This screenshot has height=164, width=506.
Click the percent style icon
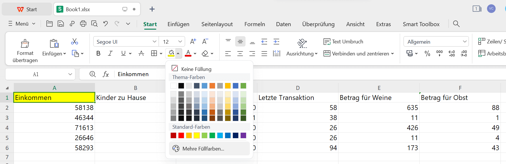(x=427, y=53)
